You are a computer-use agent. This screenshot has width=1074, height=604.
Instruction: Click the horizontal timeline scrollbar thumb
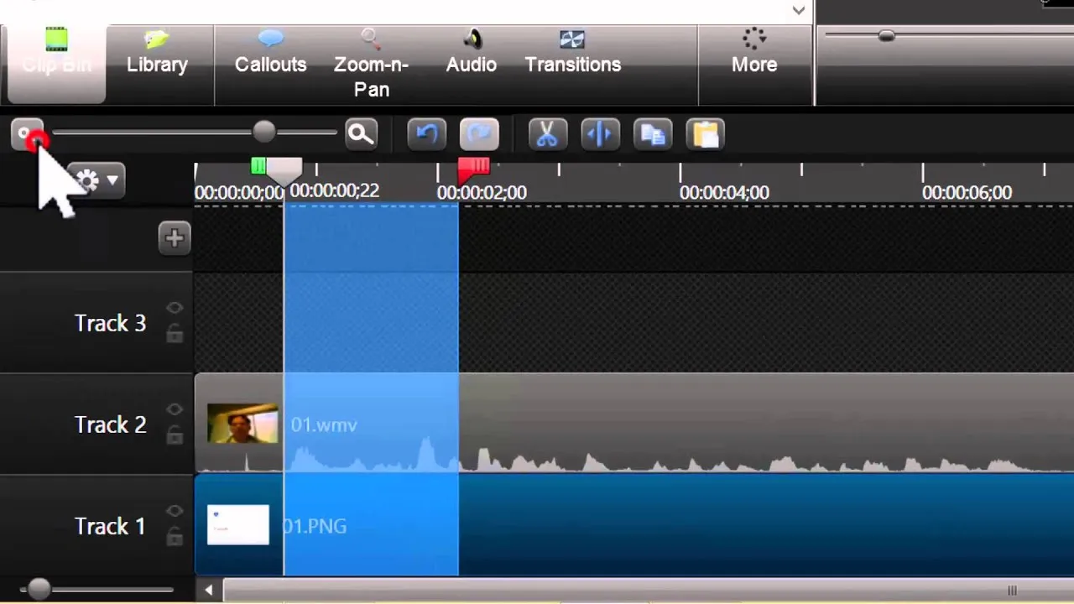click(x=648, y=590)
